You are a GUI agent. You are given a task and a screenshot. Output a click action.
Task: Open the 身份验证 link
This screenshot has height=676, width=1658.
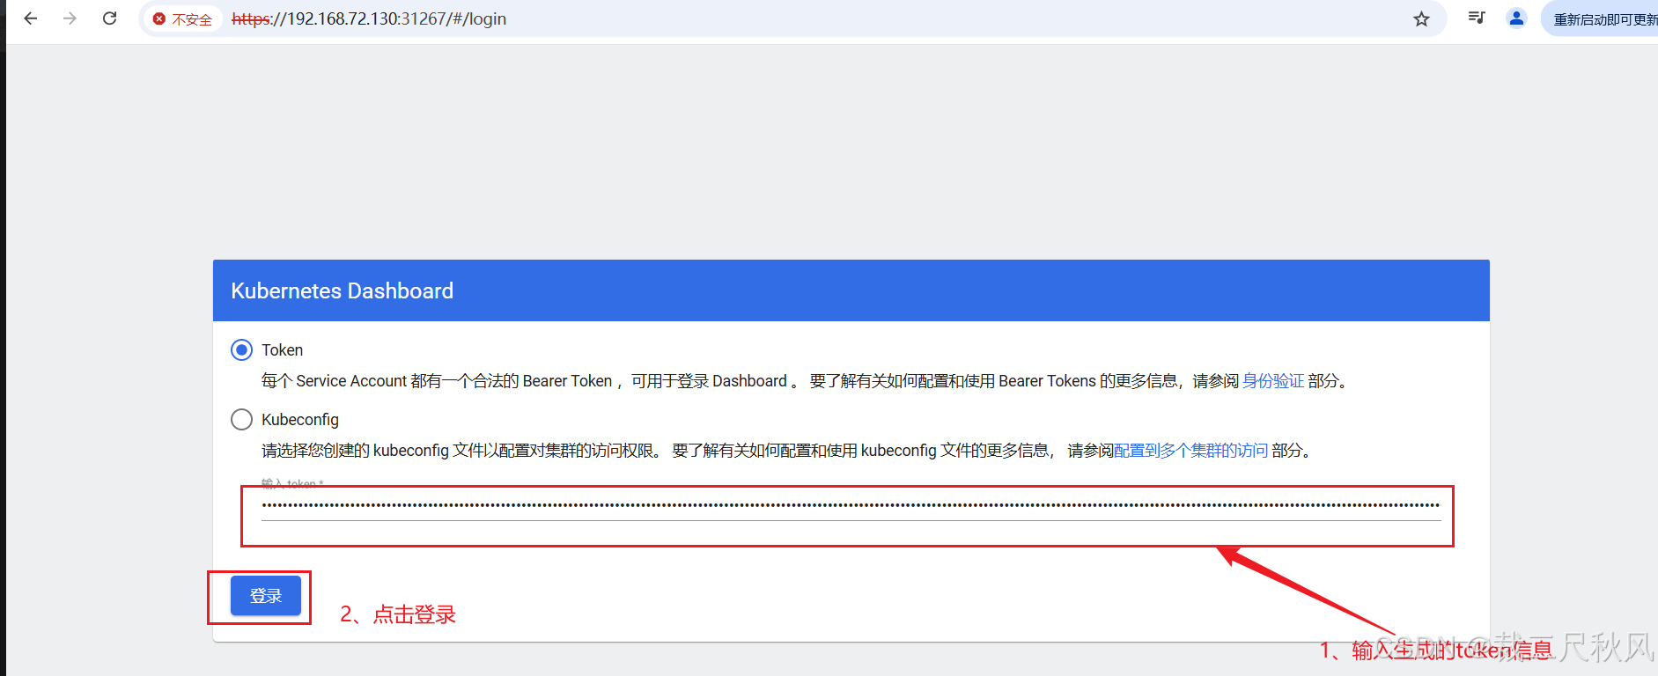[x=1273, y=381]
